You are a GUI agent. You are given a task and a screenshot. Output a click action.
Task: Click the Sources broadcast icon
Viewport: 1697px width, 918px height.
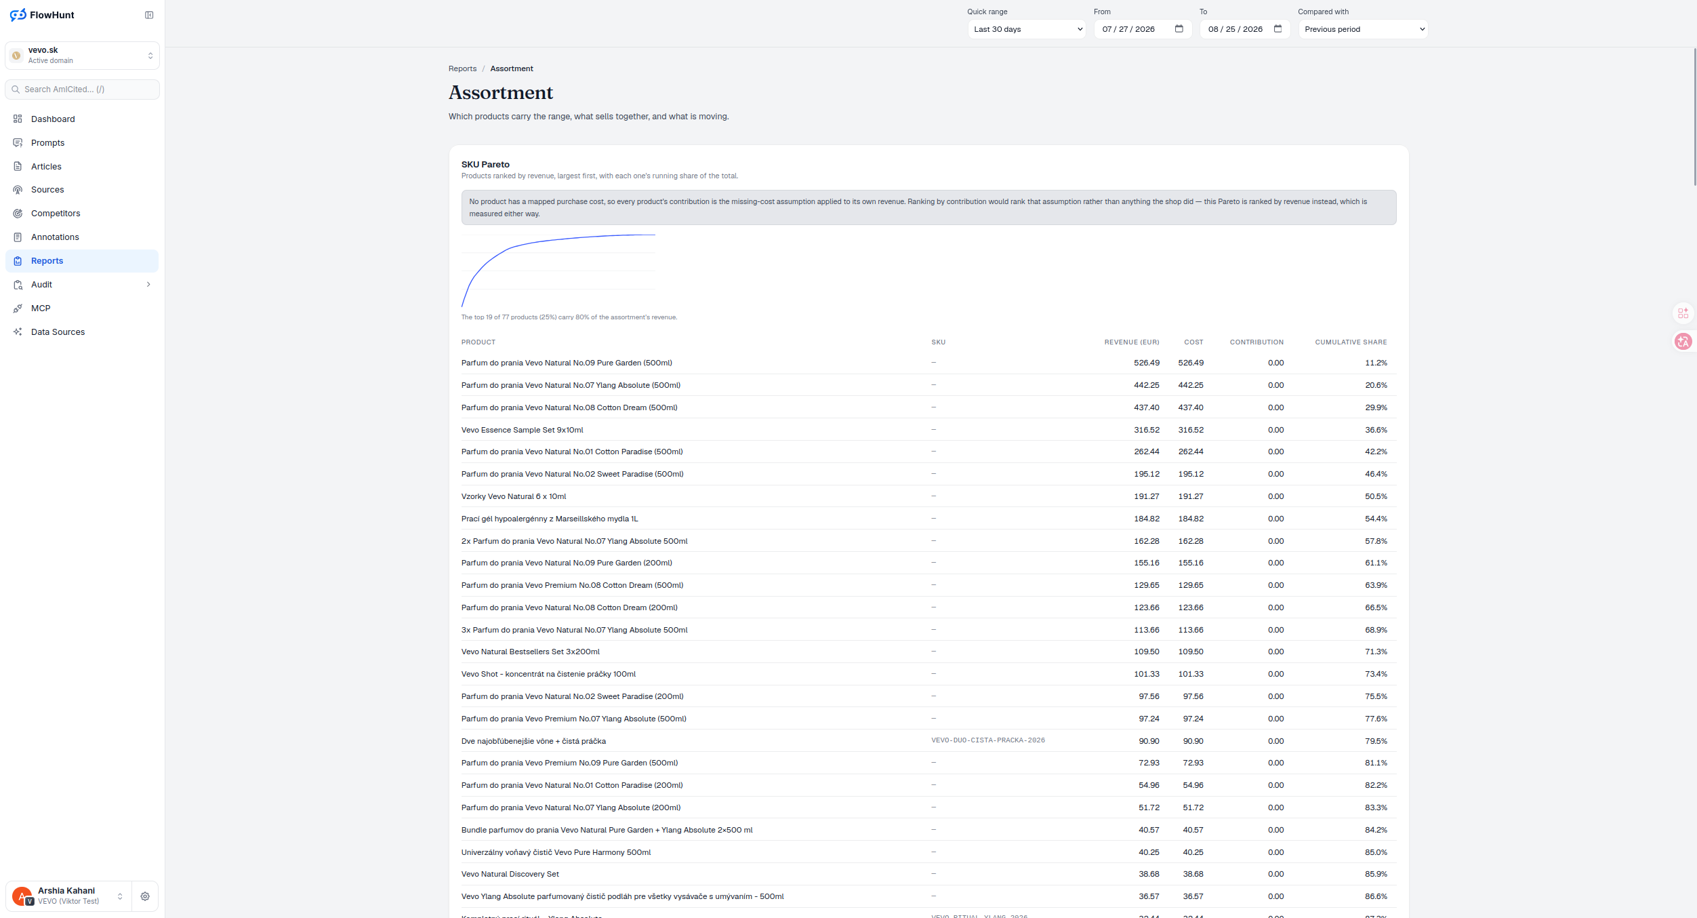click(18, 190)
